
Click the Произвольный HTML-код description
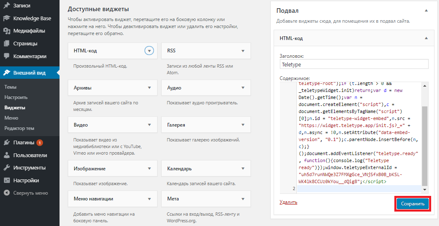click(100, 66)
